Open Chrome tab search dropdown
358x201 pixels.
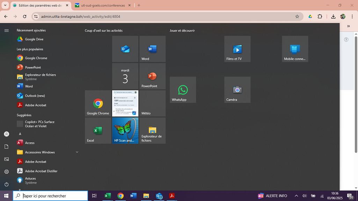tap(5, 5)
